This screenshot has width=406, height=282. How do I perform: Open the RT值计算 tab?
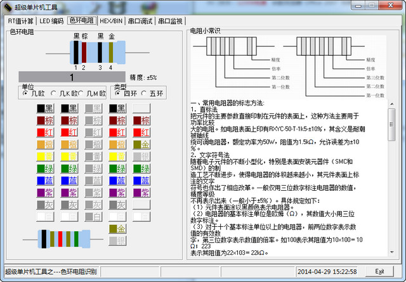[x=20, y=20]
